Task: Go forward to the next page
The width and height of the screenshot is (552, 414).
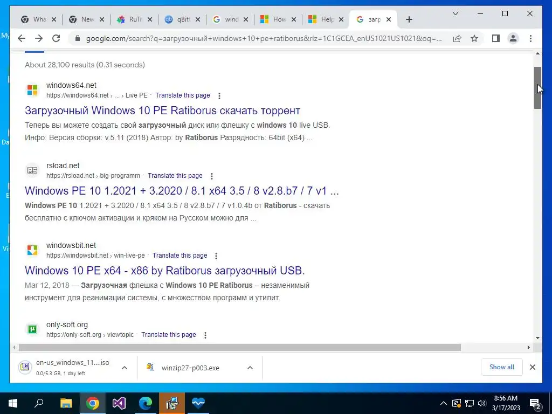Action: [x=39, y=38]
